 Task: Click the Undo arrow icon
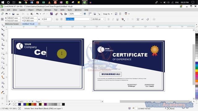[37, 14]
